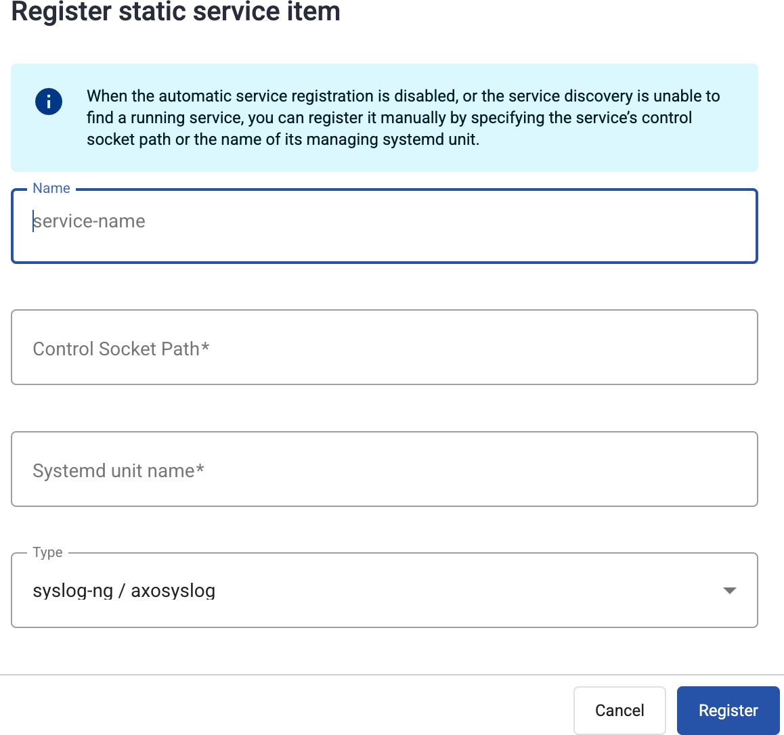Click the Type field label

coord(47,552)
